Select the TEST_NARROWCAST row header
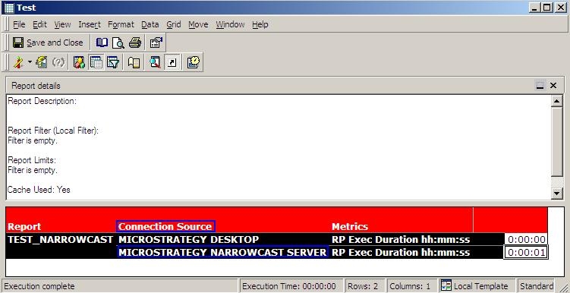Screen dimensions: 570x293 (61, 240)
